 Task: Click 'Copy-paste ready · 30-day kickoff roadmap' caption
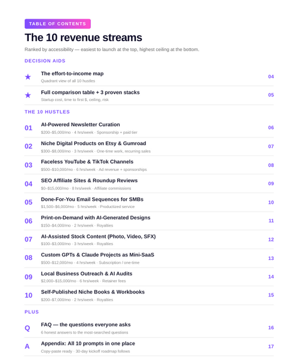[x=86, y=351]
